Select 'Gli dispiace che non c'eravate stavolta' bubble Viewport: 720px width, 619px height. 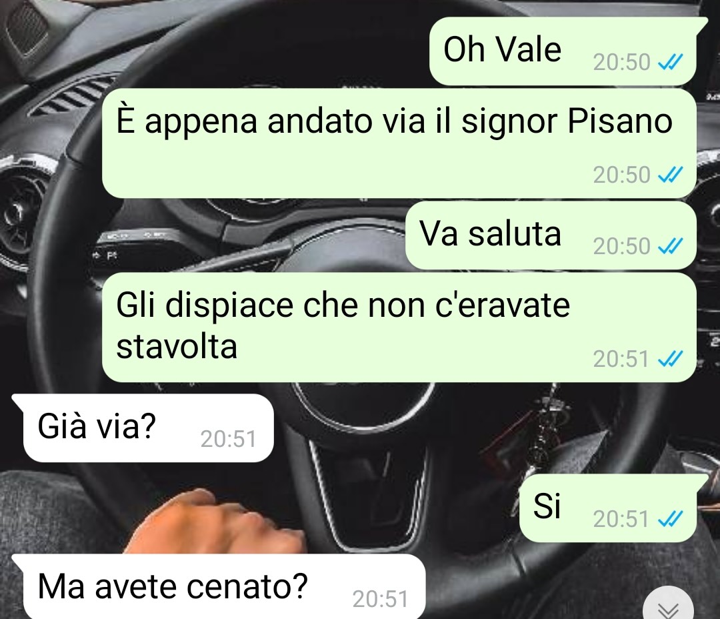399,328
